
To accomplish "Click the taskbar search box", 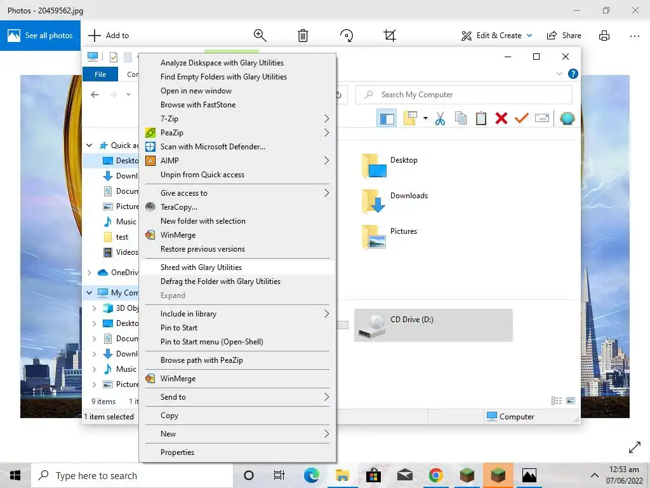I will (132, 475).
